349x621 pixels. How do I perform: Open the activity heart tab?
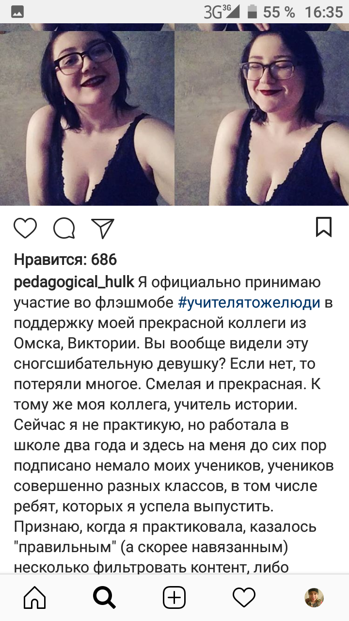pos(244,597)
